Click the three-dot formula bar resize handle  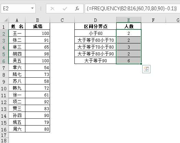click(x=41, y=9)
